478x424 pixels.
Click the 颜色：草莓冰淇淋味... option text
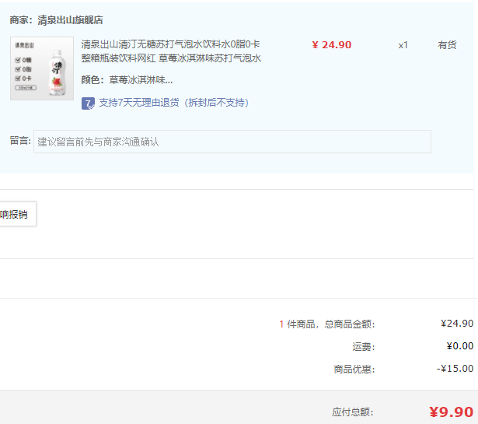pyautogui.click(x=127, y=80)
